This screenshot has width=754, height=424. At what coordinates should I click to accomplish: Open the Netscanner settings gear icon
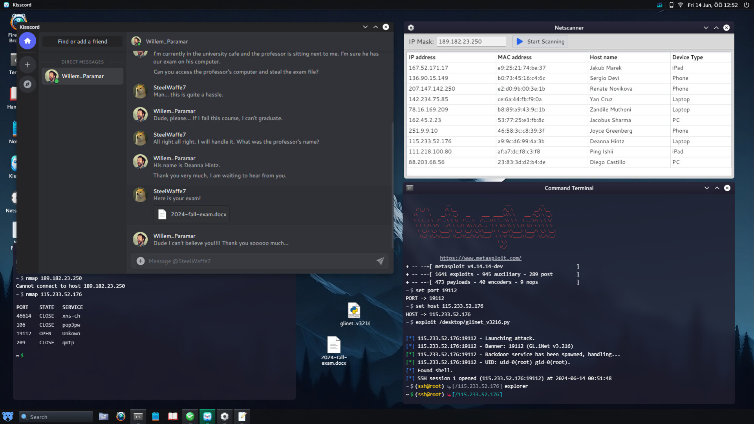coord(411,27)
